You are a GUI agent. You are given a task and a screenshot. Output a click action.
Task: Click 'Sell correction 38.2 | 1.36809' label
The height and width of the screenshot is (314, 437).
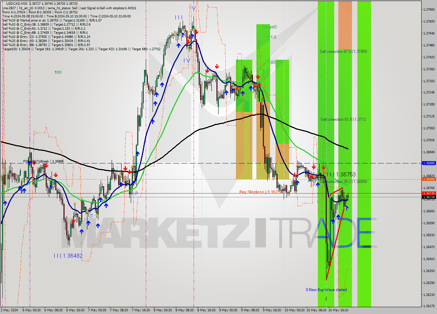[x=343, y=182]
